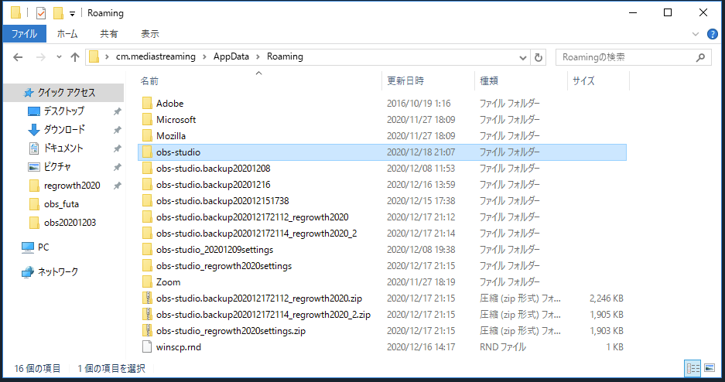This screenshot has height=382, width=725.
Task: Select the obs-studio folder icon
Action: coord(147,152)
